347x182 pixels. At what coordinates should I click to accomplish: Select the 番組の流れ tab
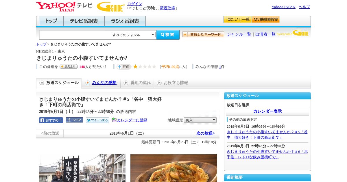point(137,83)
